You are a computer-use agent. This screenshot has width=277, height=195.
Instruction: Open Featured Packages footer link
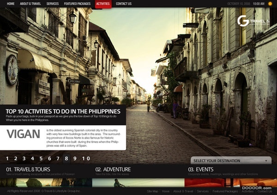[225, 191]
